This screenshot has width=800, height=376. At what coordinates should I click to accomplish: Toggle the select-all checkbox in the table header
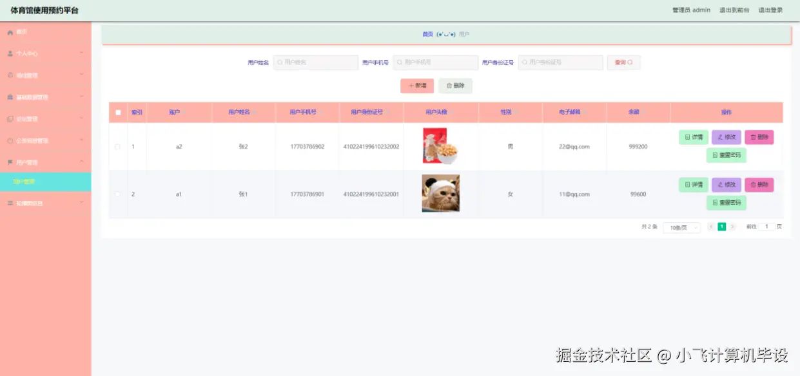[x=118, y=112]
